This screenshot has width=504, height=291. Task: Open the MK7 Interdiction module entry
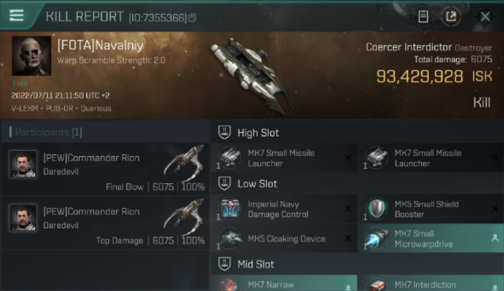click(431, 283)
